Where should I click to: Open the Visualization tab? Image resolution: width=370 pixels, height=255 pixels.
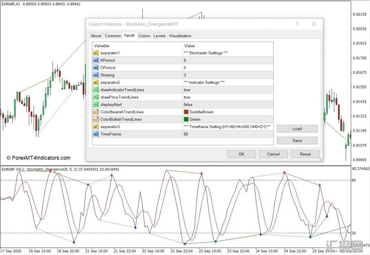tap(180, 36)
